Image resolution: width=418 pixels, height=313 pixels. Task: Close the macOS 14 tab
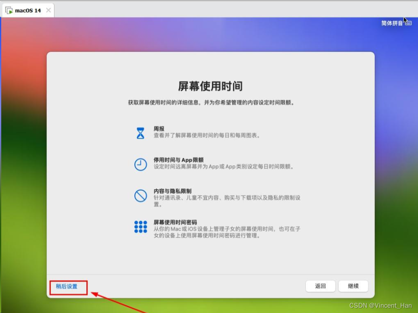48,10
